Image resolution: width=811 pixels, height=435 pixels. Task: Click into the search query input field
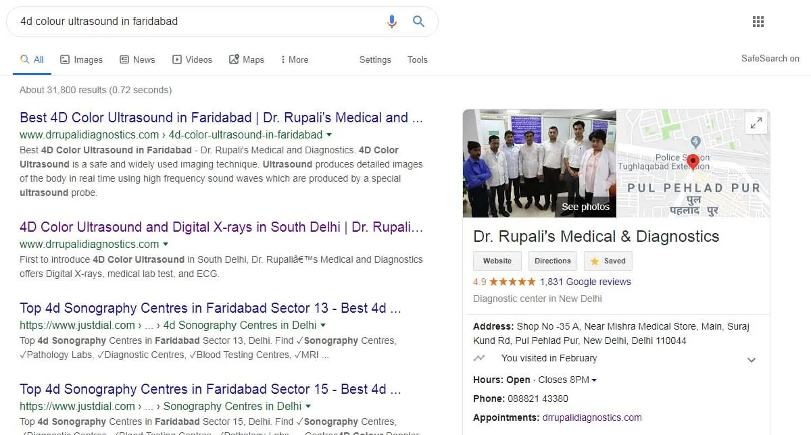coord(196,22)
